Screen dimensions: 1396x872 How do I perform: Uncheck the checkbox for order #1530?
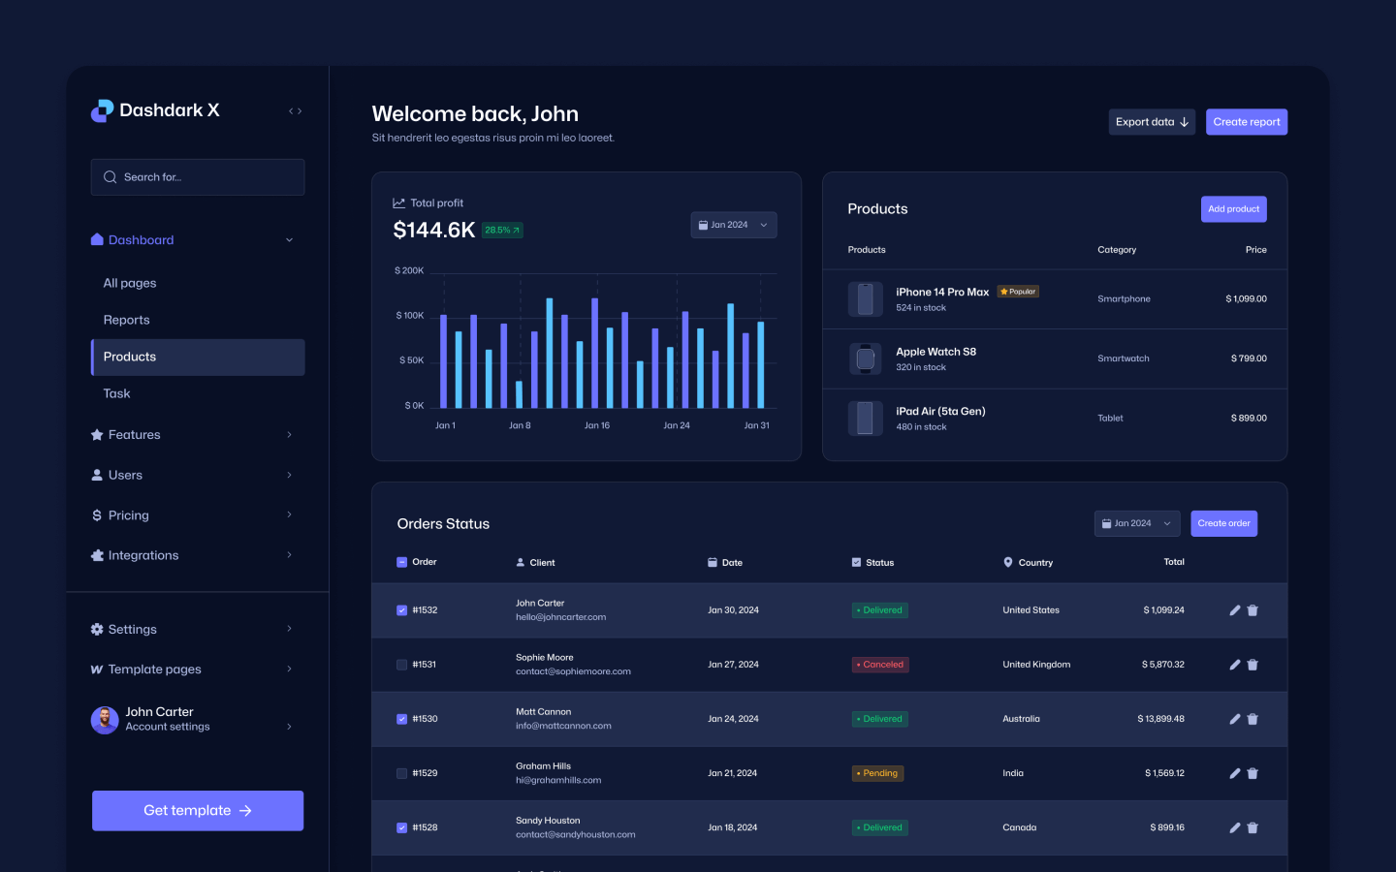[400, 719]
